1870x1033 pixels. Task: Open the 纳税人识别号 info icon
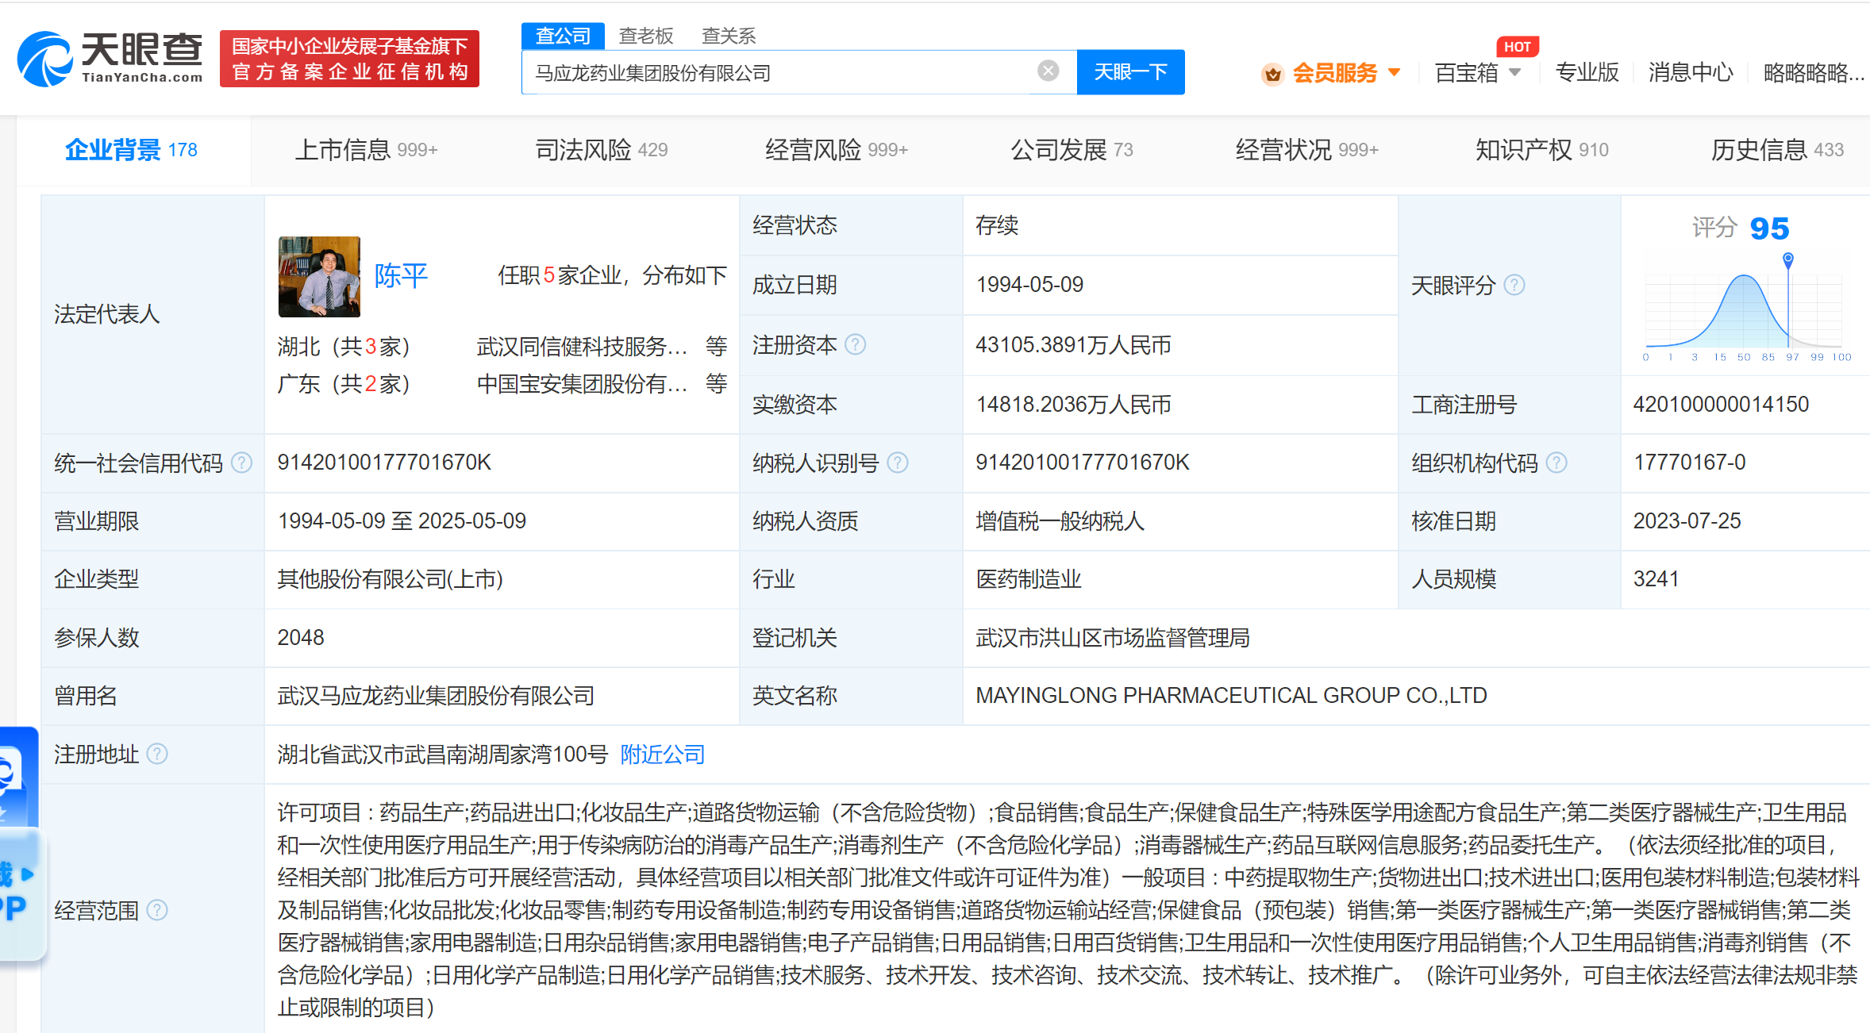click(899, 463)
